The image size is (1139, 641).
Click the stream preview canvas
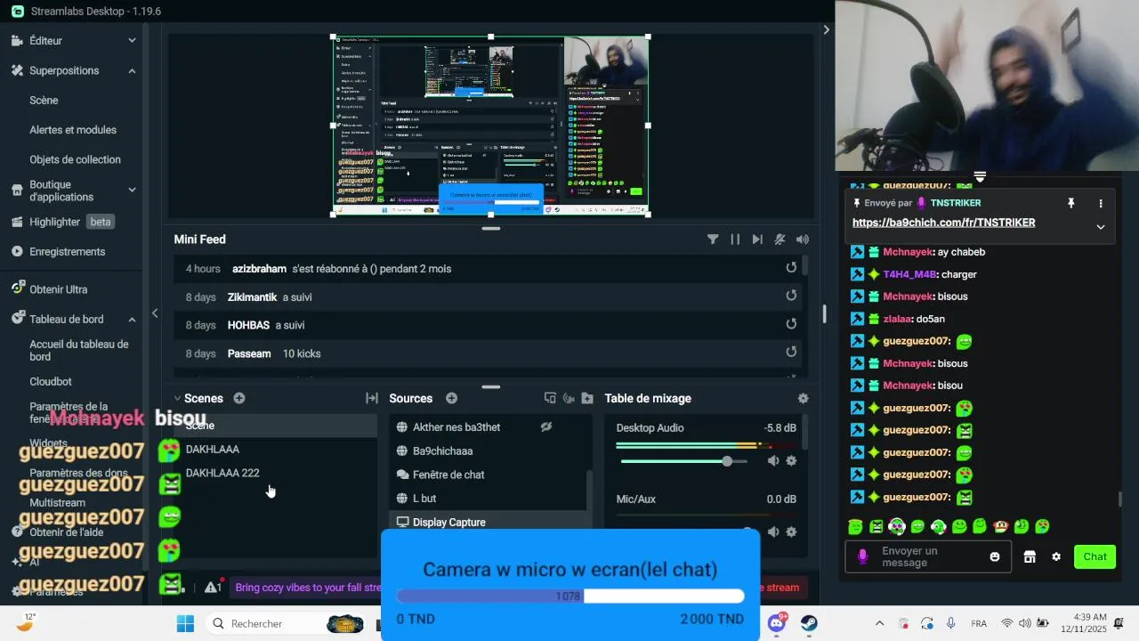tap(490, 126)
